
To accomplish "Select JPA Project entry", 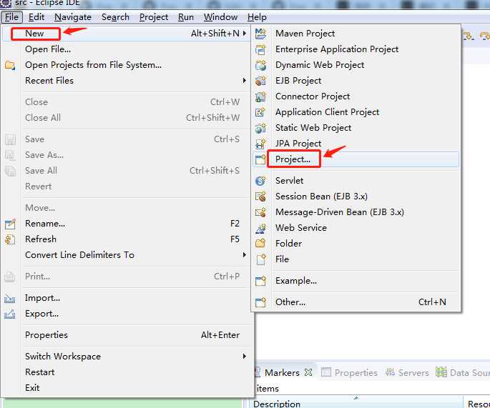I will pos(356,144).
